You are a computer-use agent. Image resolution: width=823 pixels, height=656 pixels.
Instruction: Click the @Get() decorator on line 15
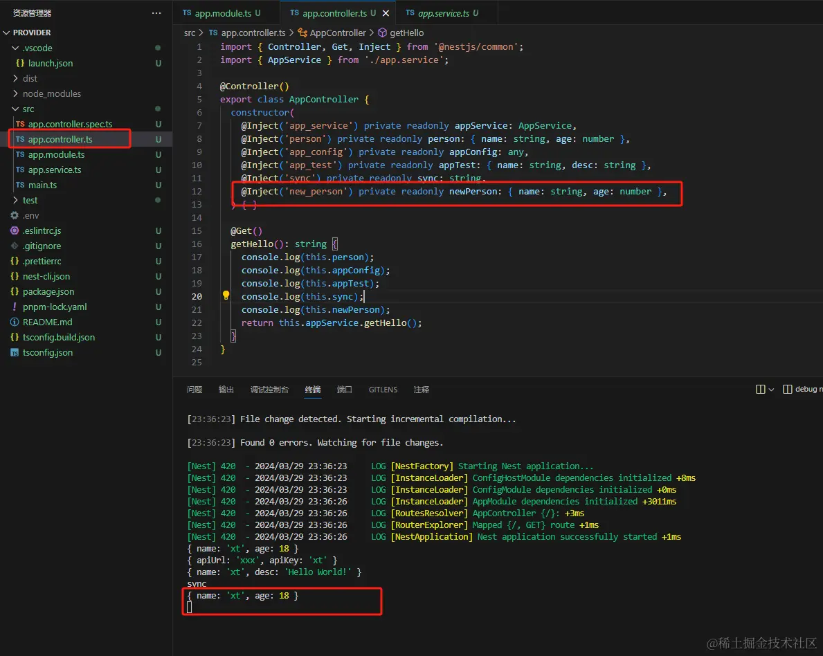(x=246, y=231)
